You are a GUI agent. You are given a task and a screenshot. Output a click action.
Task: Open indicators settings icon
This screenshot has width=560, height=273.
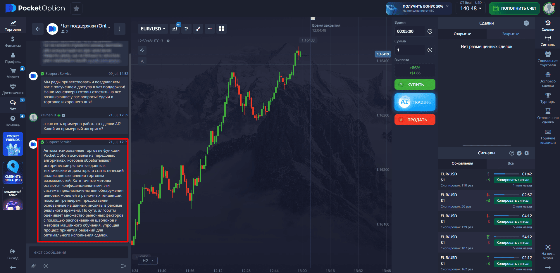coord(186,29)
